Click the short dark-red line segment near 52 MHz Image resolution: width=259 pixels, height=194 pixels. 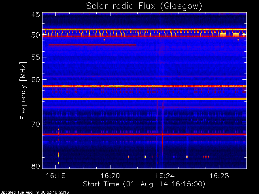coord(93,45)
